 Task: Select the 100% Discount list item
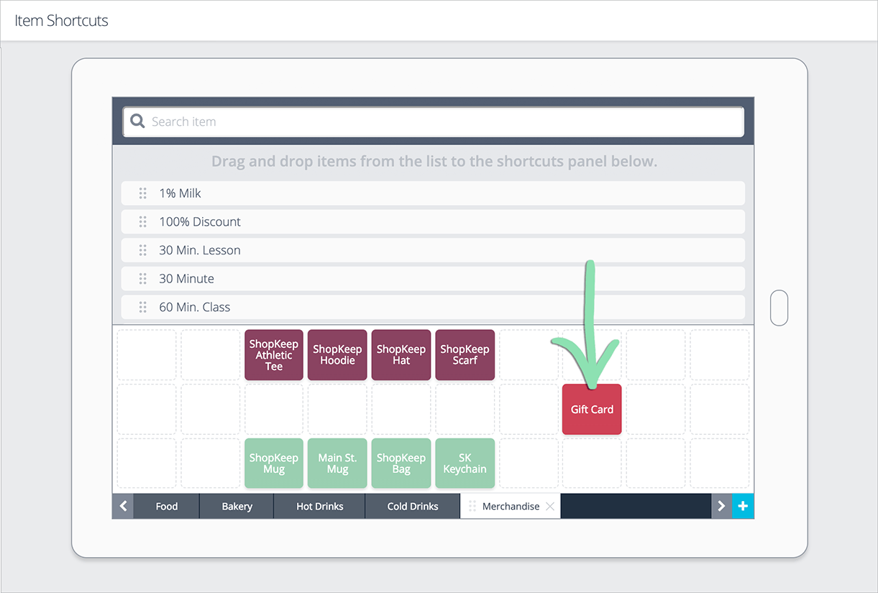tap(433, 221)
